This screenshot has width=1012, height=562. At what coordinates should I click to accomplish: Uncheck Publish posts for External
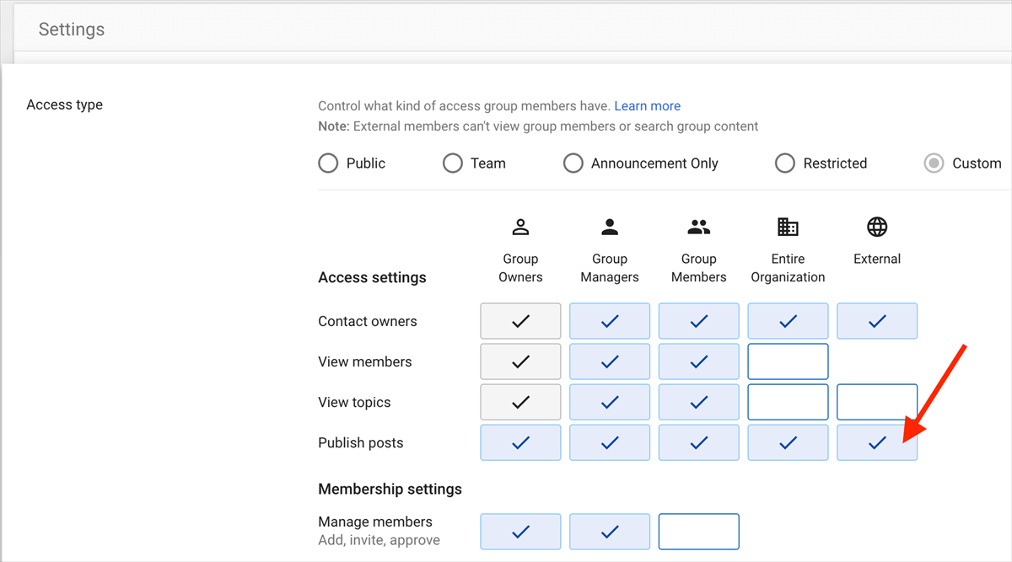(877, 442)
